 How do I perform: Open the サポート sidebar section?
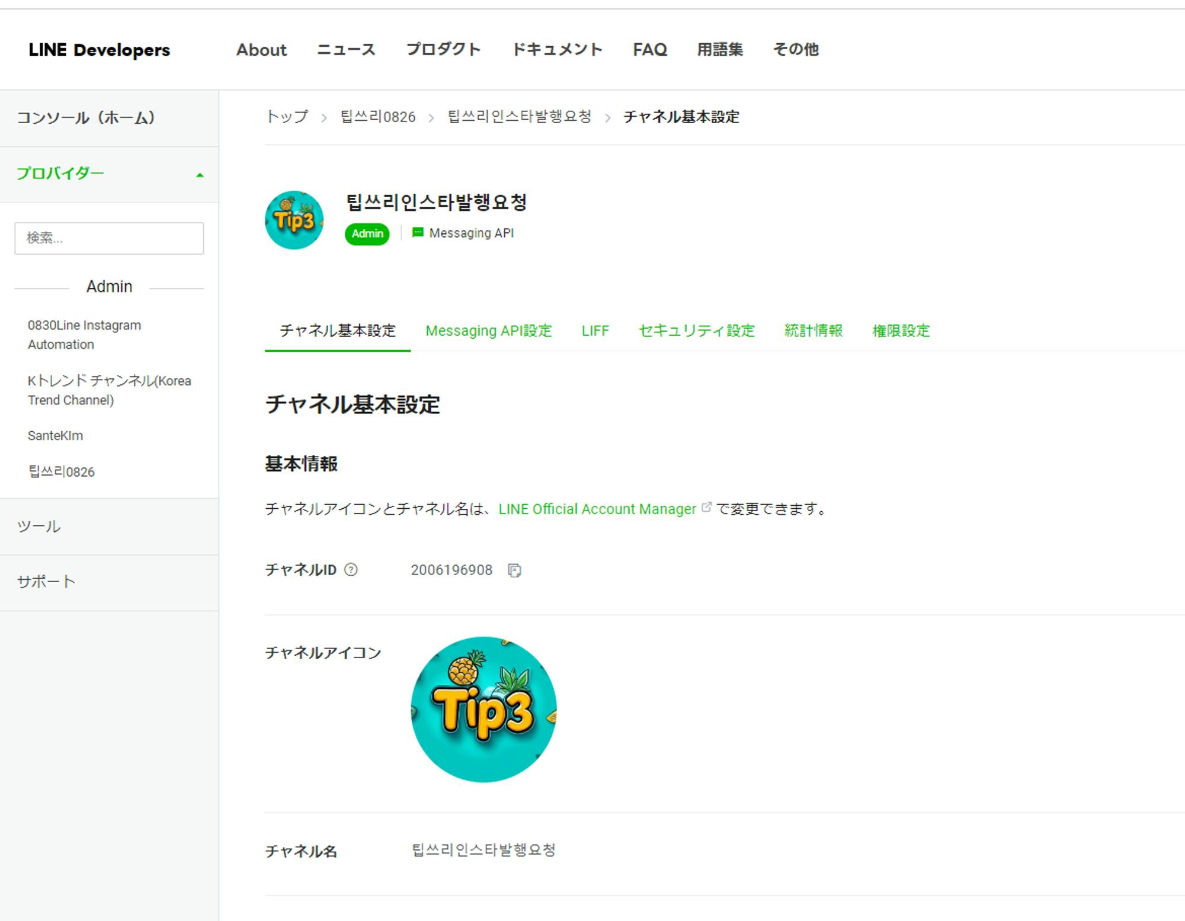(46, 582)
